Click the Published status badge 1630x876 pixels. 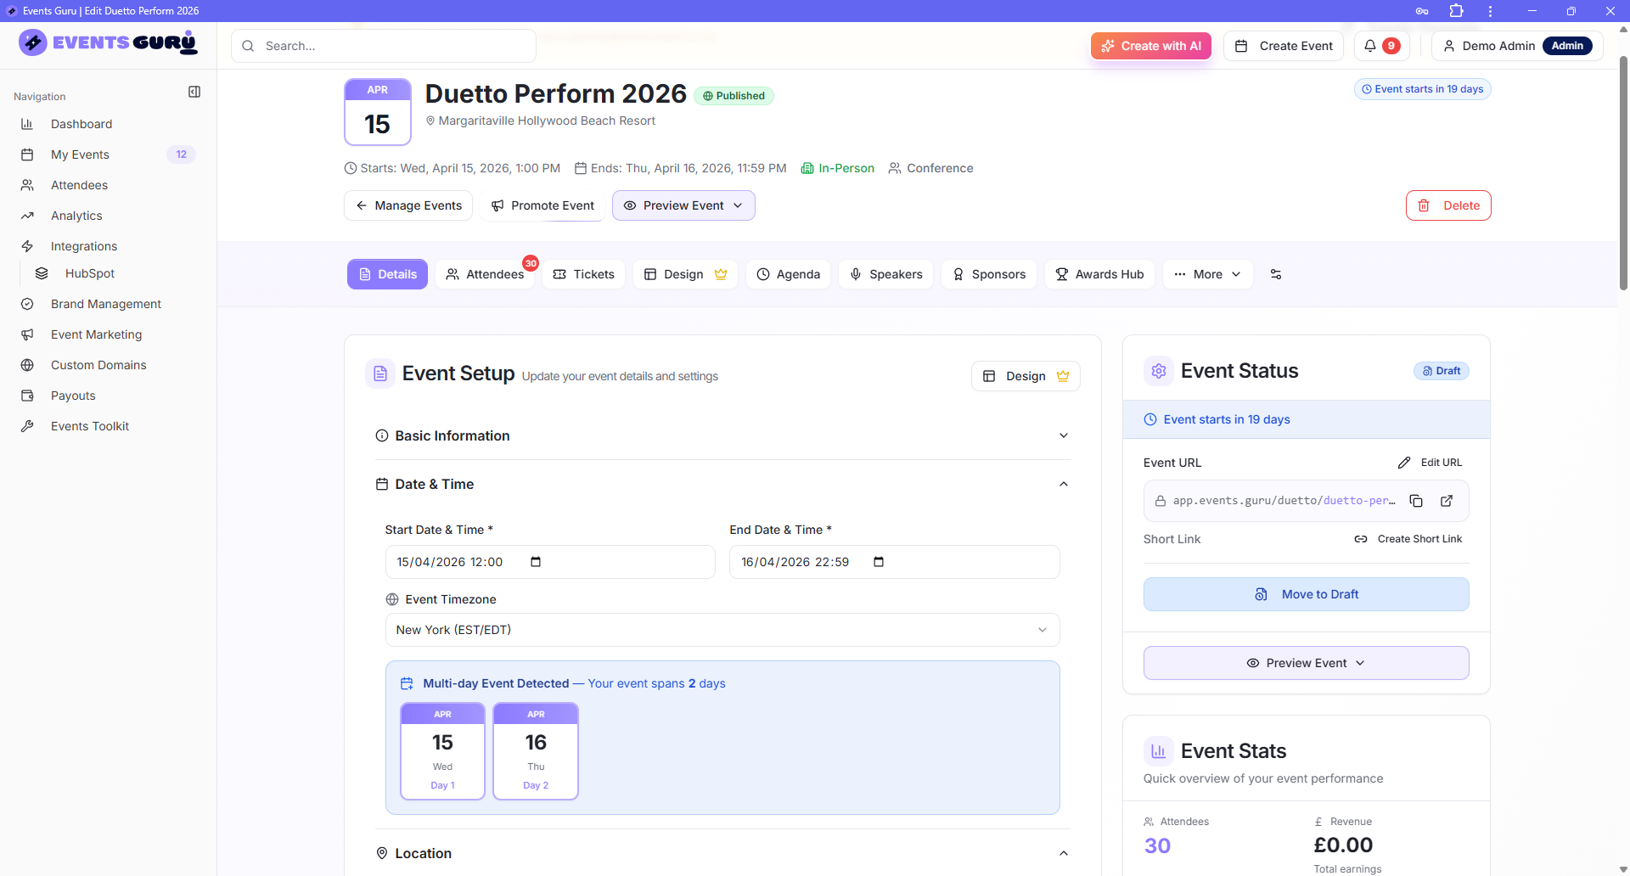(x=733, y=96)
